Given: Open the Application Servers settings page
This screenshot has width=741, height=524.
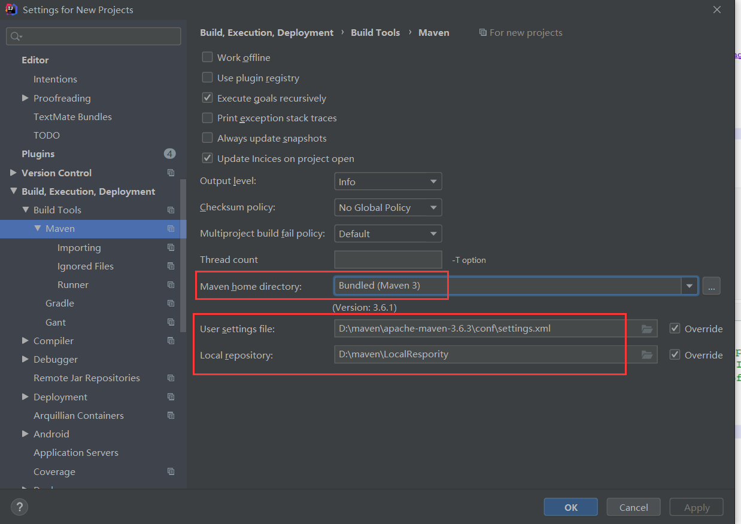Looking at the screenshot, I should pos(76,452).
